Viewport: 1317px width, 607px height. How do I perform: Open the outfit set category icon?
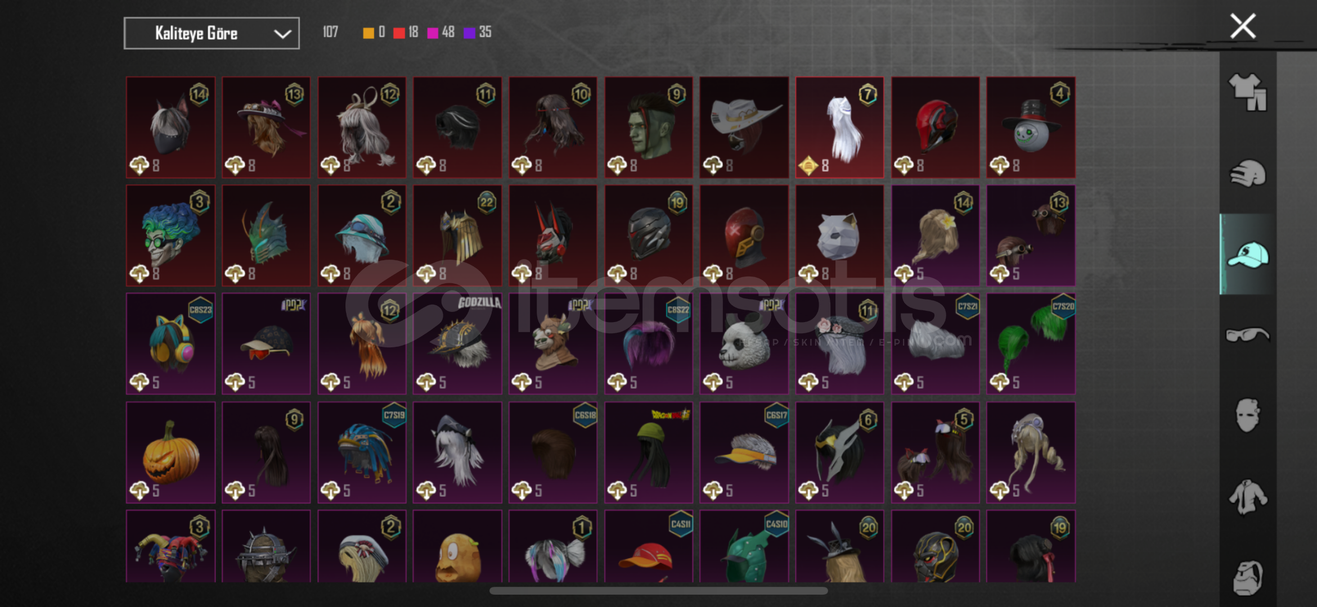[x=1248, y=92]
